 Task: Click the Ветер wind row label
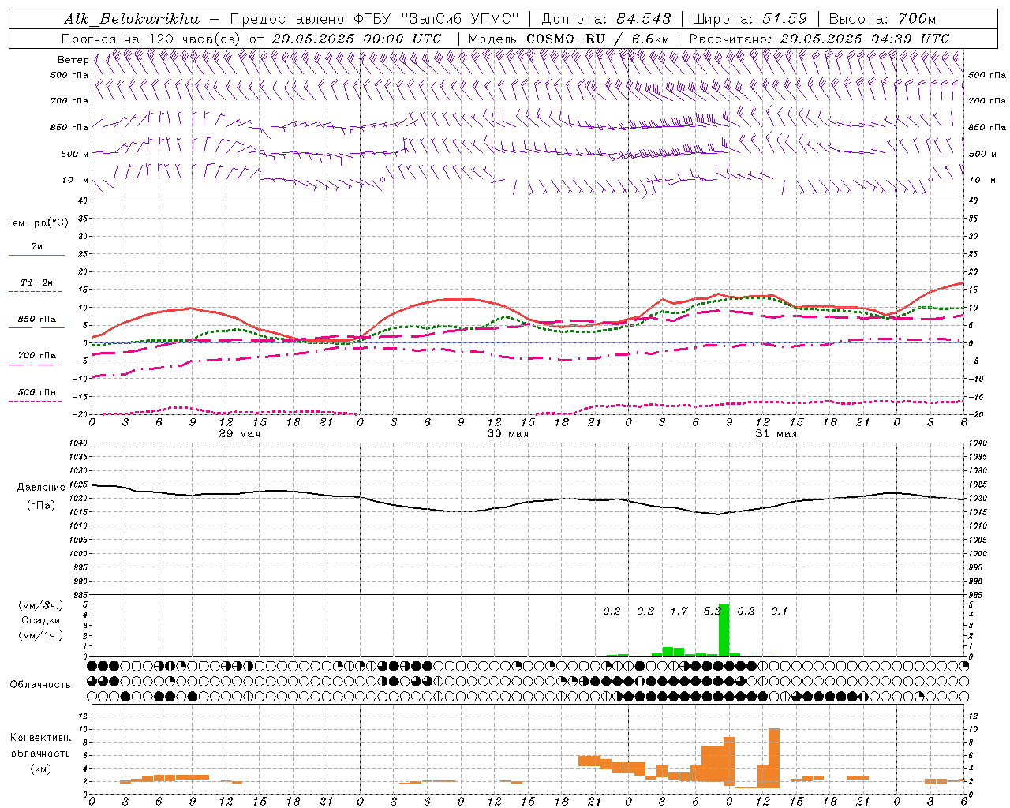click(x=73, y=60)
